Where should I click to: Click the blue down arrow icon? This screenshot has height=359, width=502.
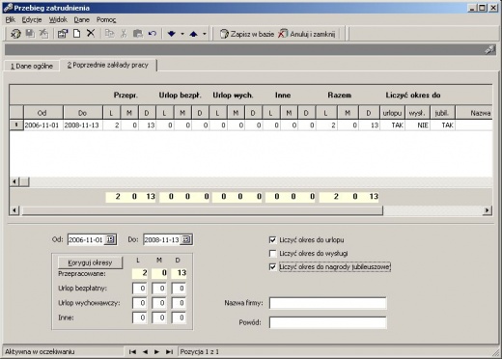(172, 34)
